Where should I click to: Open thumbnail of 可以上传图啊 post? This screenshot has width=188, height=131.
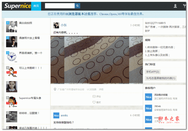pyautogui.click(x=12, y=72)
